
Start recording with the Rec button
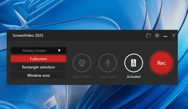pos(162,63)
